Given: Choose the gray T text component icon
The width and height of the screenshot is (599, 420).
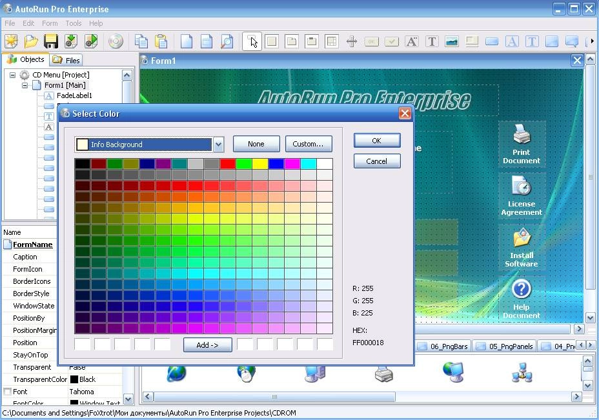Looking at the screenshot, I should click(x=432, y=41).
